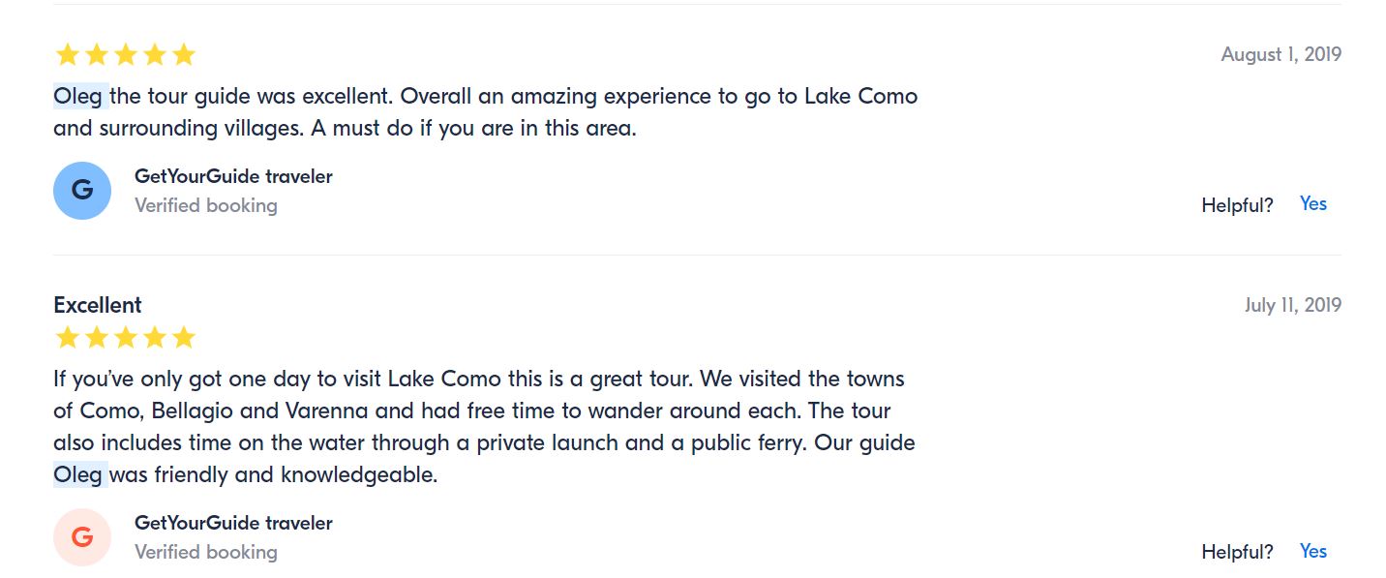Click the July 11, 2019 date
1386x578 pixels.
coord(1292,305)
